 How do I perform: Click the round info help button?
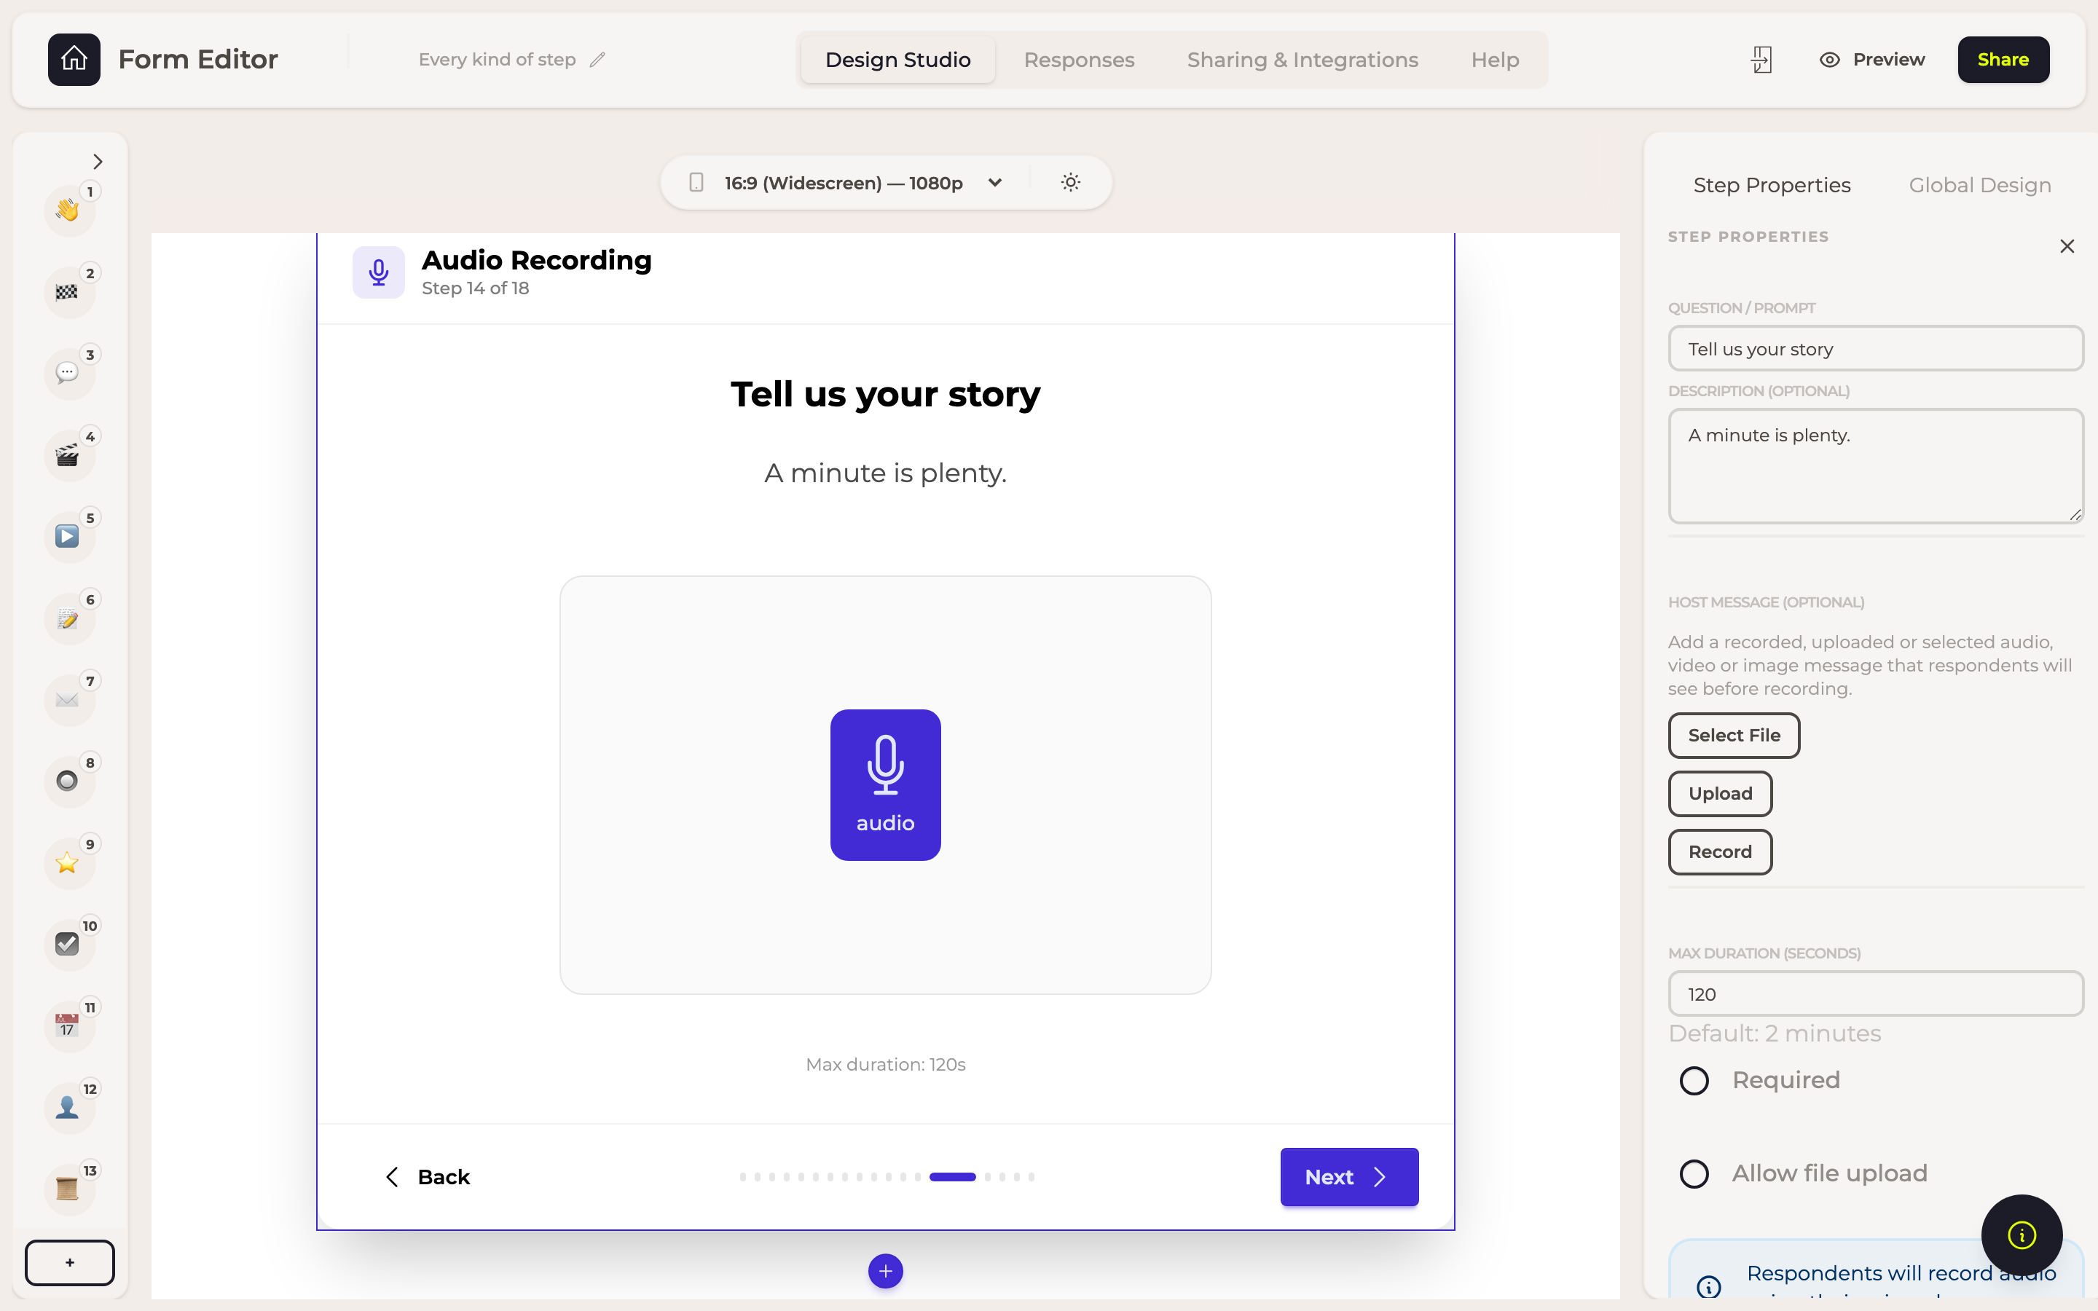point(2021,1235)
